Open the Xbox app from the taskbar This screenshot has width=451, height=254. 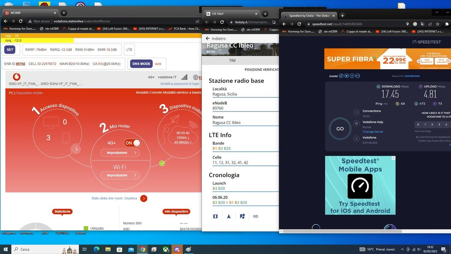[166, 250]
